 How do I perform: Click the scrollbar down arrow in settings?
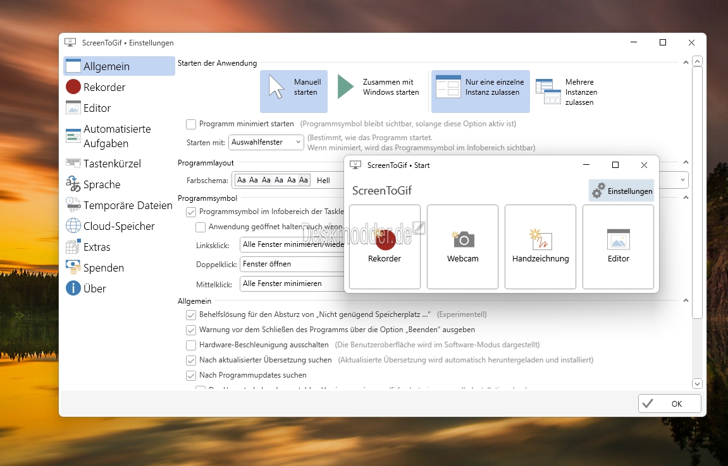click(697, 383)
